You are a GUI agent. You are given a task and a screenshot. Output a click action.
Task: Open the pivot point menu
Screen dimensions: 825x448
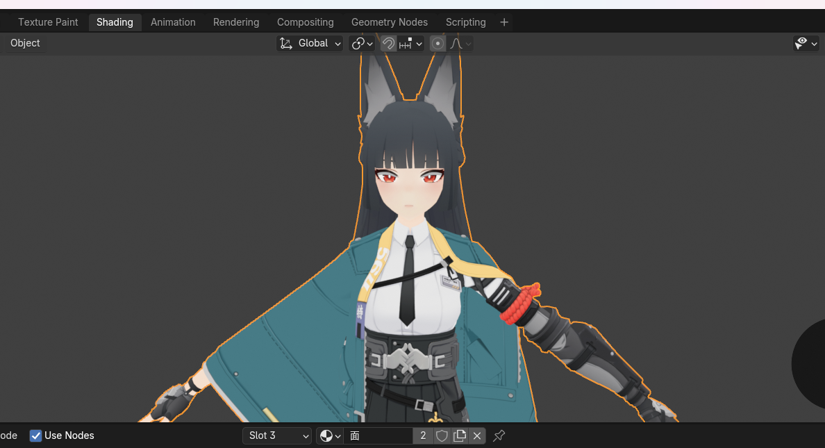click(x=362, y=44)
